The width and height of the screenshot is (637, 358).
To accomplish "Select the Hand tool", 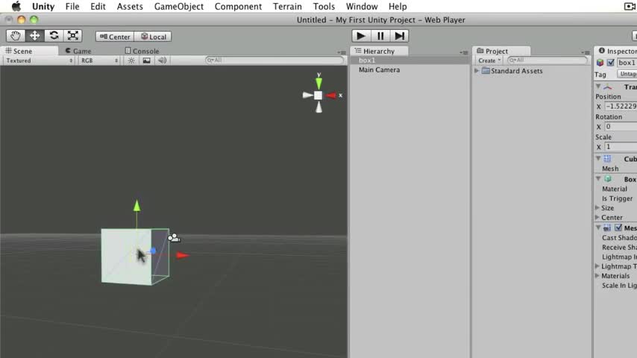I will (16, 36).
